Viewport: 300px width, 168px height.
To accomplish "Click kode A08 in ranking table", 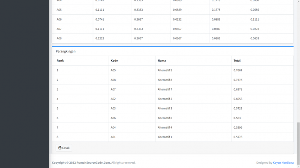I will tap(113, 80).
